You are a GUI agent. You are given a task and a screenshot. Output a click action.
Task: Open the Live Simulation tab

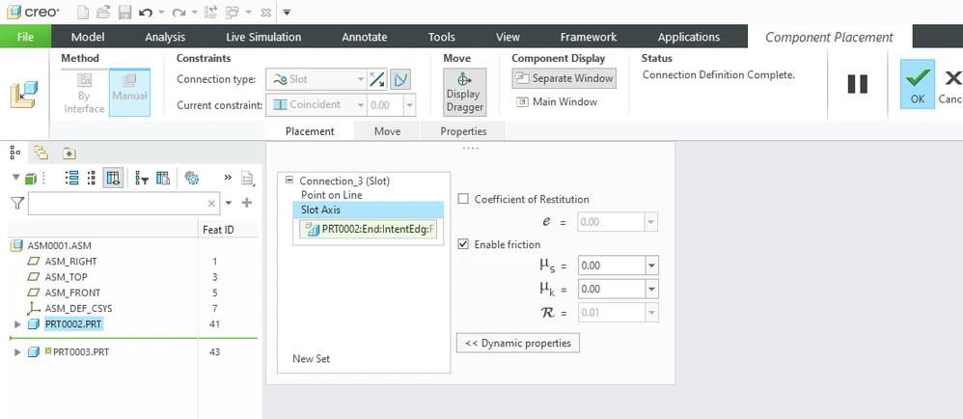263,37
